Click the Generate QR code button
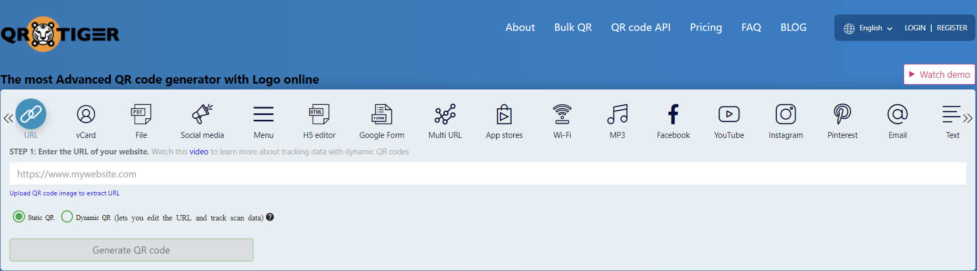The height and width of the screenshot is (271, 977). (x=132, y=250)
